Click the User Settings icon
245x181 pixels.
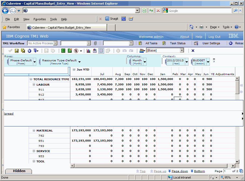[196, 43]
